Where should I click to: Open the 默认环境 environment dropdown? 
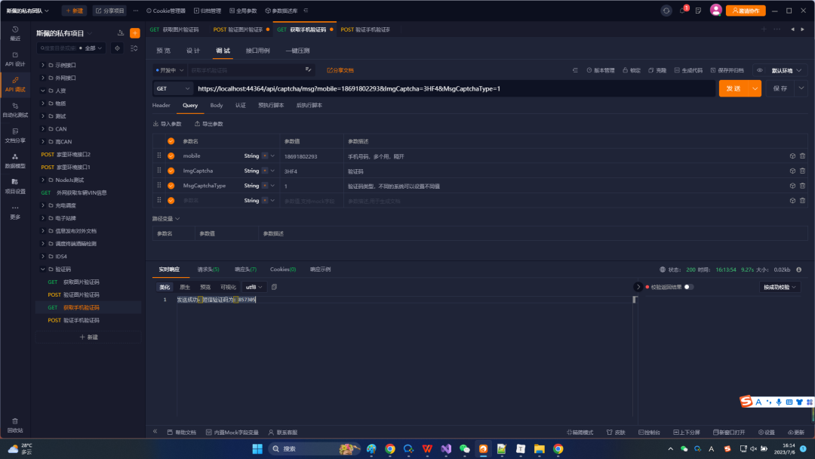[x=786, y=70]
